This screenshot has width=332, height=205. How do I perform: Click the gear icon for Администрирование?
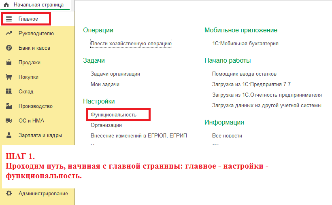(x=9, y=193)
